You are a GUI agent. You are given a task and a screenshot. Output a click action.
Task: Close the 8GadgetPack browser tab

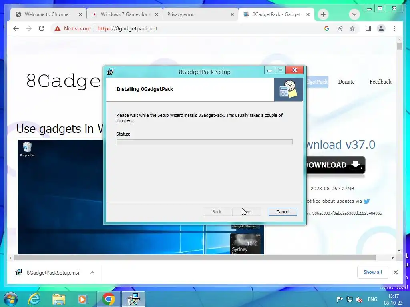tap(308, 14)
